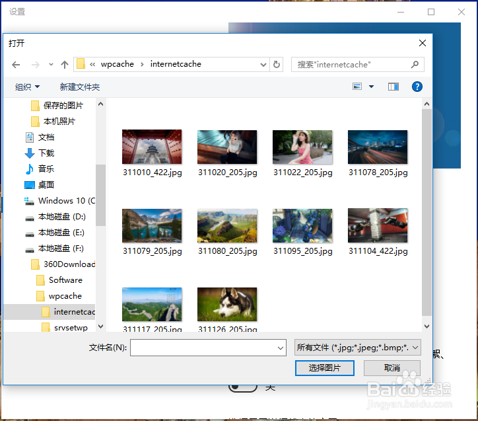478x421 pixels.
Task: Click the 取消 button
Action: click(392, 368)
